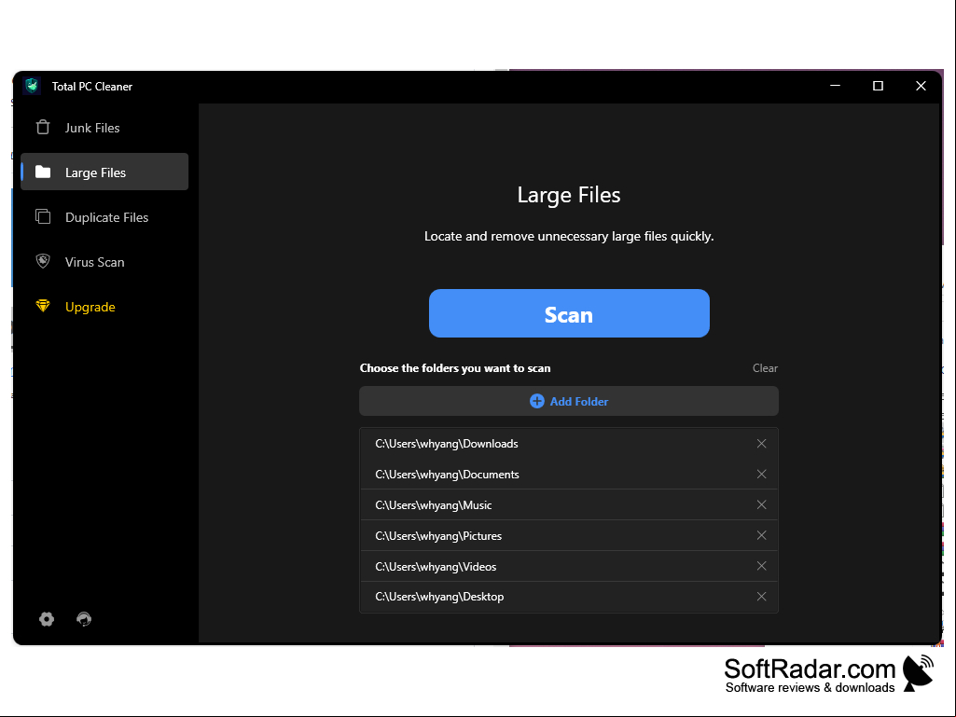Remove the Music folder from the list
Screen dimensions: 956x717
coord(761,504)
